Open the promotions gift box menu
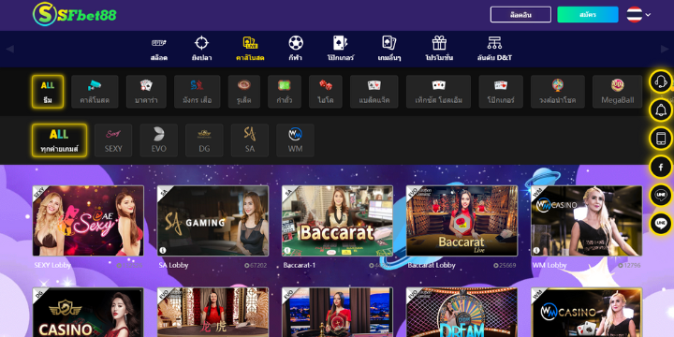 point(439,49)
